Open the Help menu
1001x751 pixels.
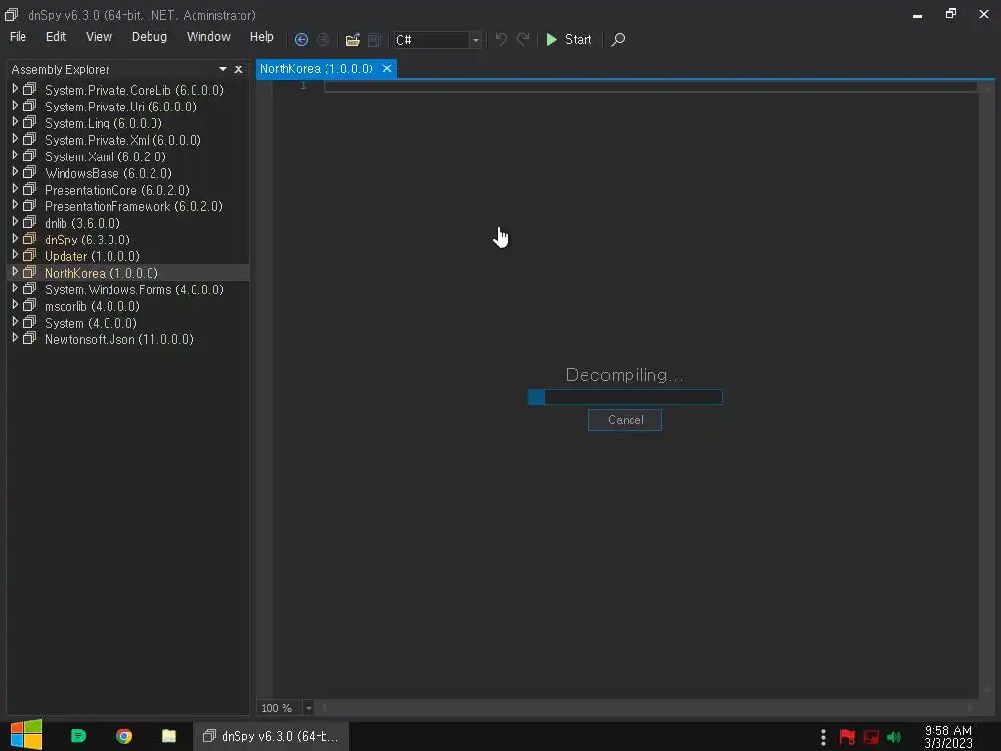[262, 37]
